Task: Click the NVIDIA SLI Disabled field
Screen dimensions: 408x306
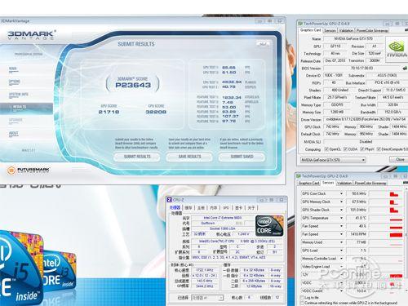Action: (x=366, y=142)
